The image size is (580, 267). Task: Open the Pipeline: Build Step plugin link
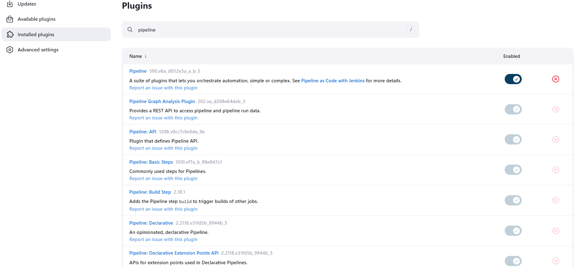click(x=150, y=192)
